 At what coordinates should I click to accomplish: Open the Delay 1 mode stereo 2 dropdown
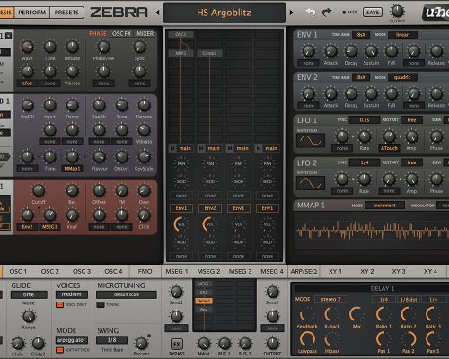(x=330, y=299)
